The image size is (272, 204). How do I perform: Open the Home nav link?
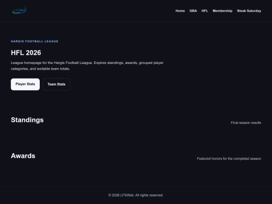point(180,11)
